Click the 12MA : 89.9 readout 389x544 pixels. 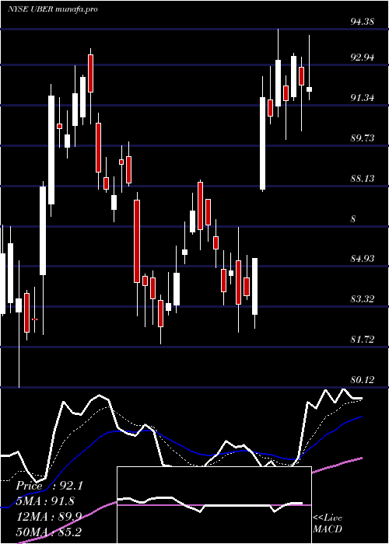49,517
